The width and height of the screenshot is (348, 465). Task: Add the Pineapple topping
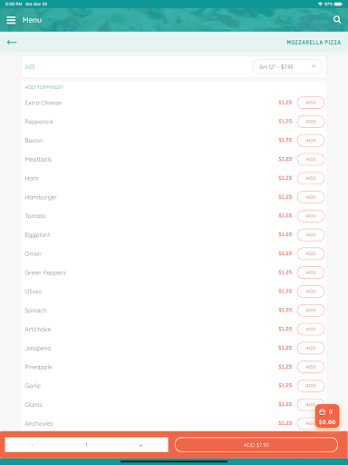[311, 367]
